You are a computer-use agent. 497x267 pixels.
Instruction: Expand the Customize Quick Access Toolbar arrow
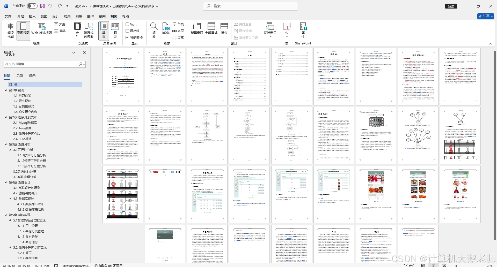coord(68,6)
